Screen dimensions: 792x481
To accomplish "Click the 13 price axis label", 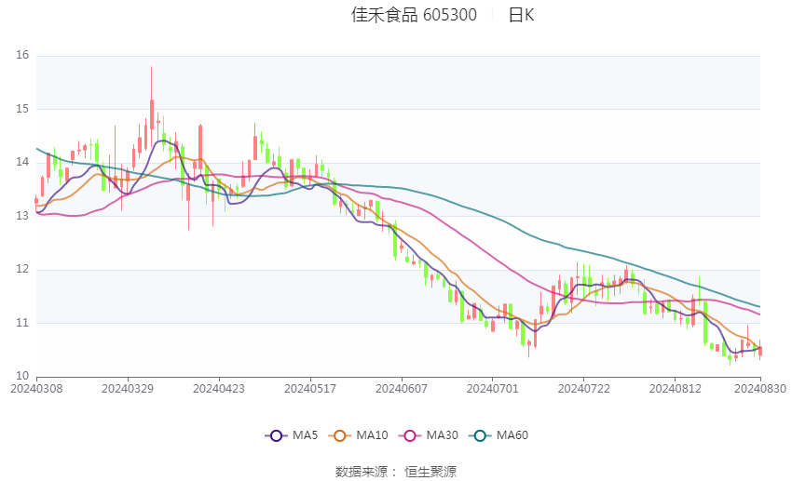I will coord(22,216).
